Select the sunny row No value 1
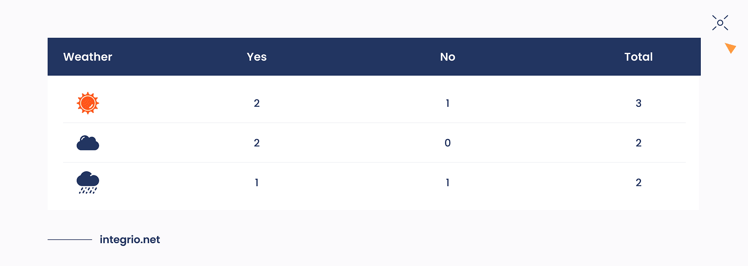The width and height of the screenshot is (748, 266). [x=447, y=103]
